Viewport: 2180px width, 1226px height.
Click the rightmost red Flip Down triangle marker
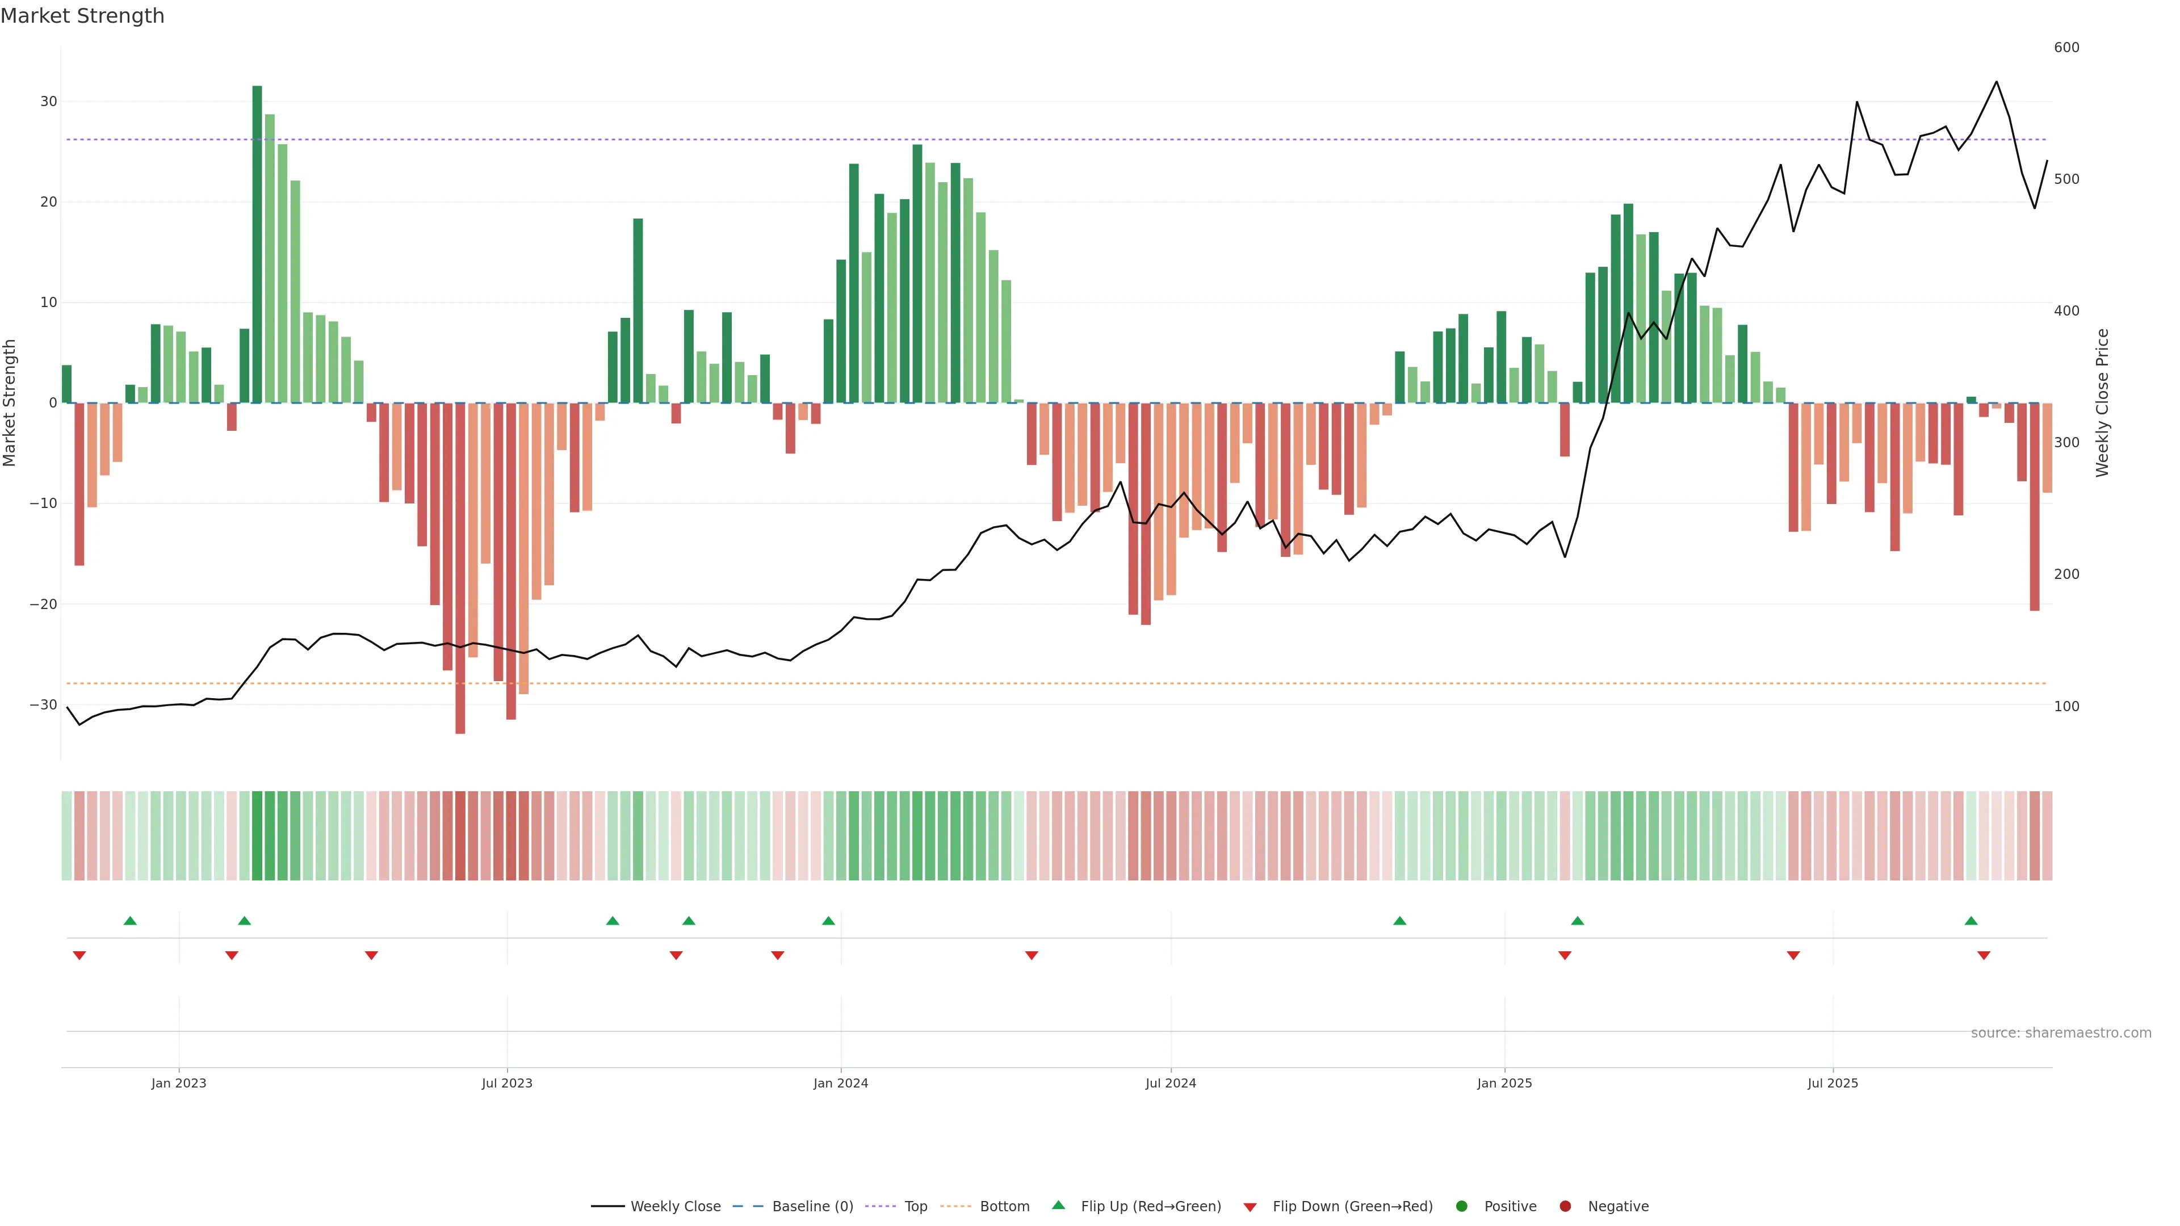(1984, 955)
